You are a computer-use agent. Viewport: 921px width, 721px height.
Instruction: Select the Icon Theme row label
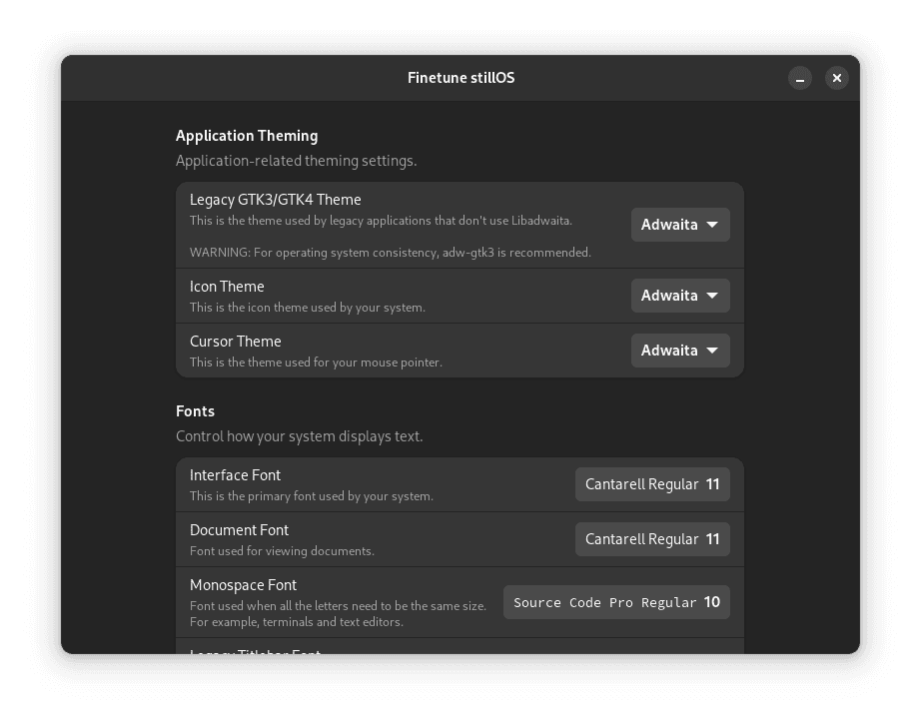(x=227, y=287)
